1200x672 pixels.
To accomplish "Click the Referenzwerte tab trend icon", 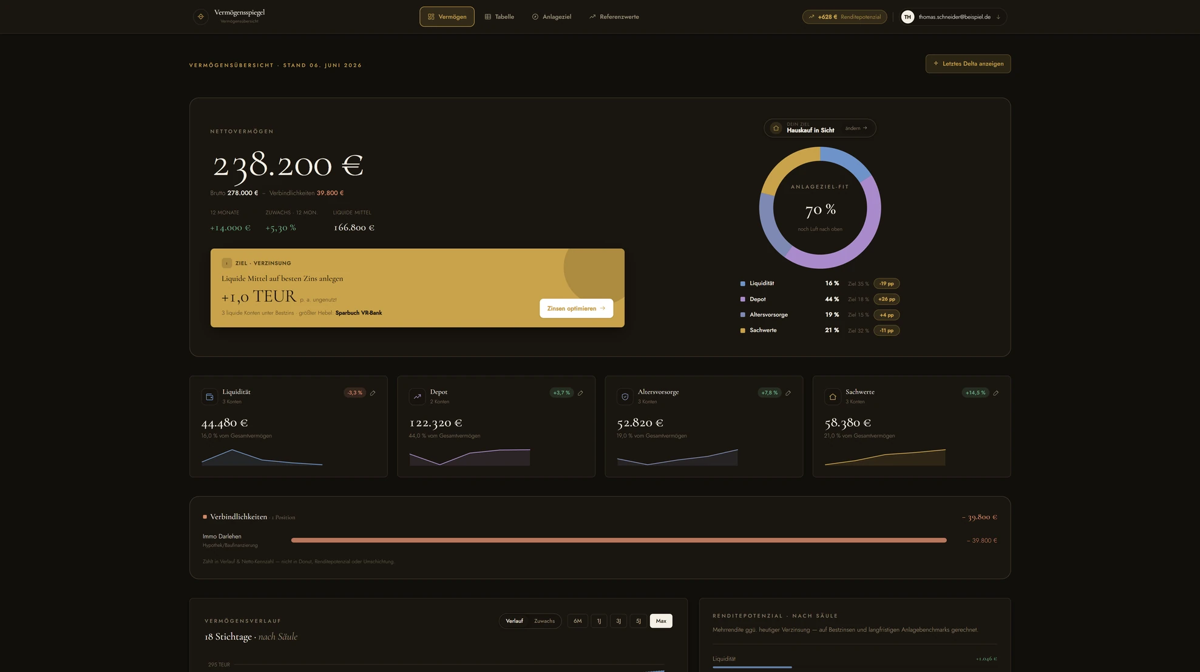I will (x=592, y=17).
